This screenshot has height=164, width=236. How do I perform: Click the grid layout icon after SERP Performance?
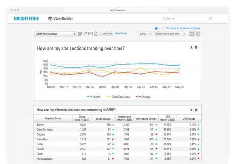(80, 34)
